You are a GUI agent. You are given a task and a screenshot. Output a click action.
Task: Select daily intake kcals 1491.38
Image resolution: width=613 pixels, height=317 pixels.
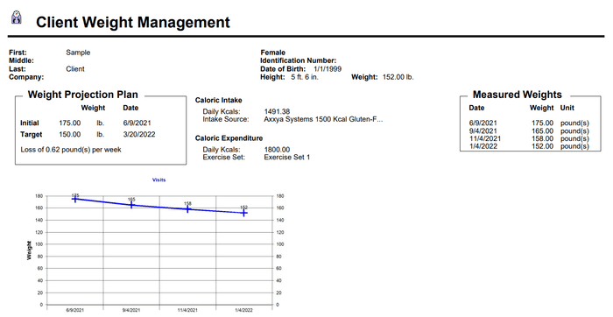[277, 111]
